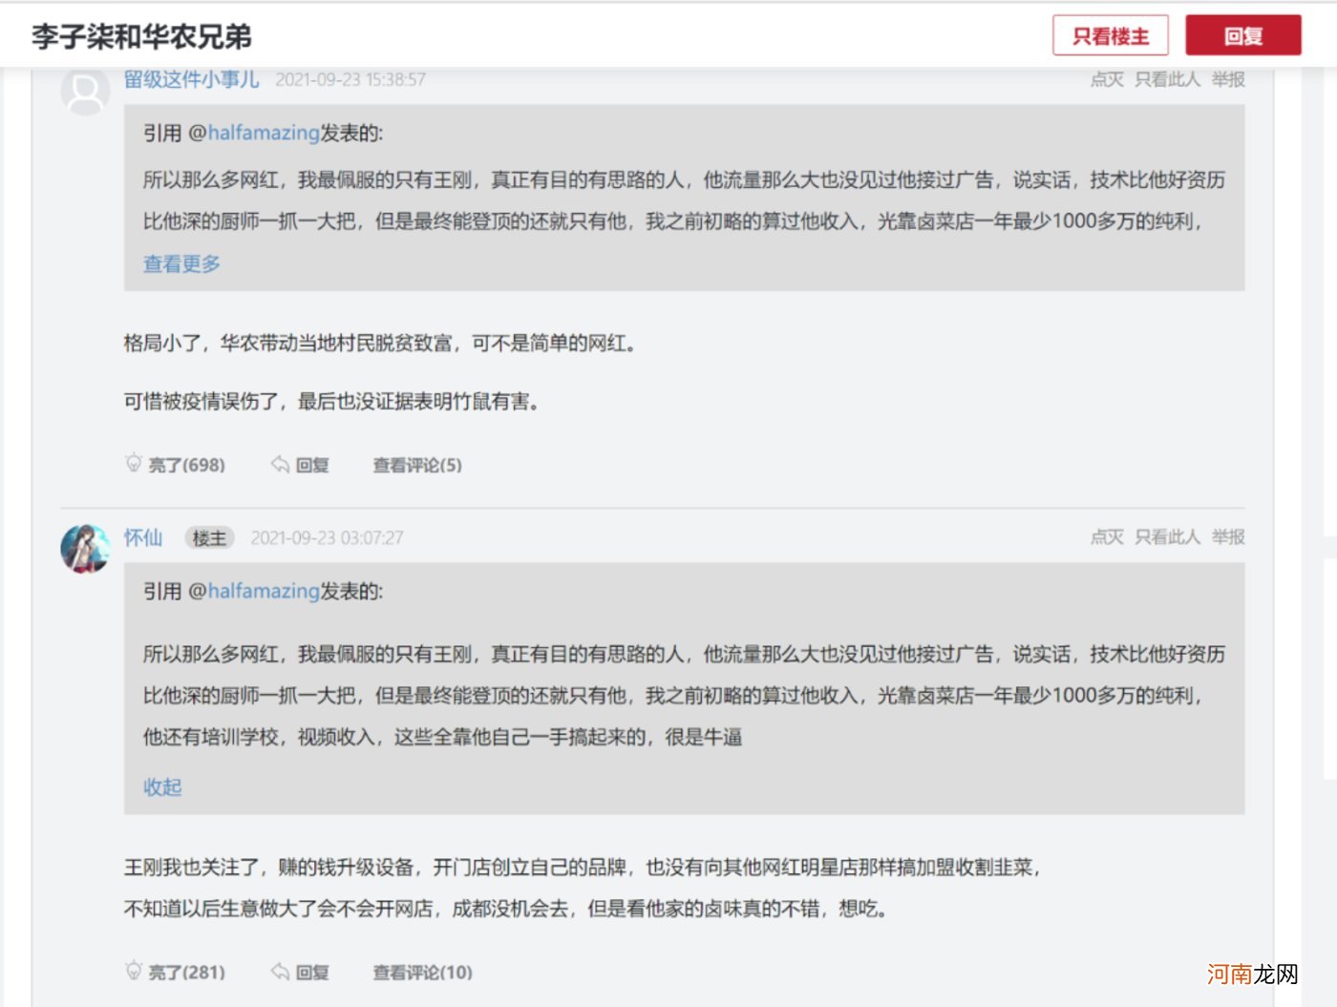Collapse the quote with 收起
The image size is (1337, 1007).
pos(162,787)
